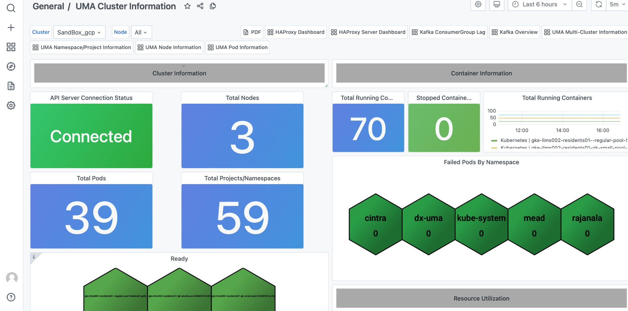Open Explore using the compass icon
This screenshot has width=628, height=311.
point(11,67)
